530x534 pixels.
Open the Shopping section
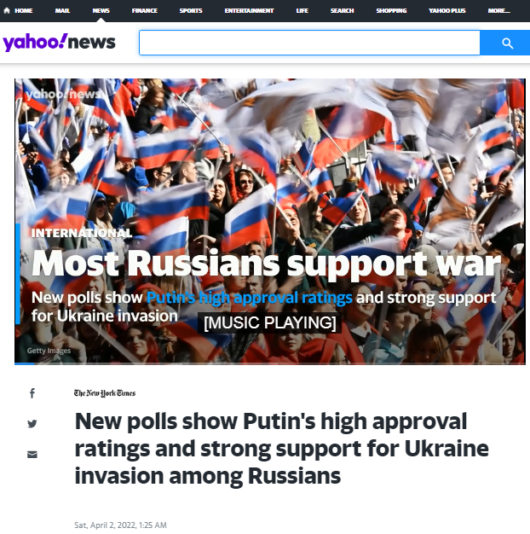[x=391, y=10]
